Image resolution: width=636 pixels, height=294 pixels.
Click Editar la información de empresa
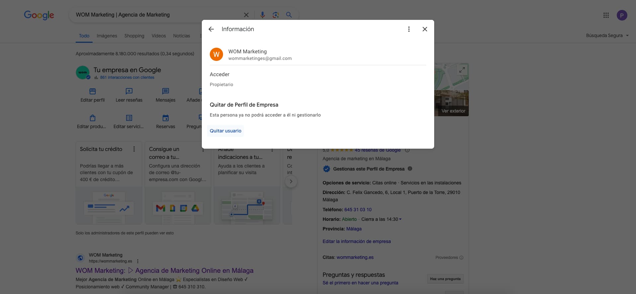click(357, 241)
